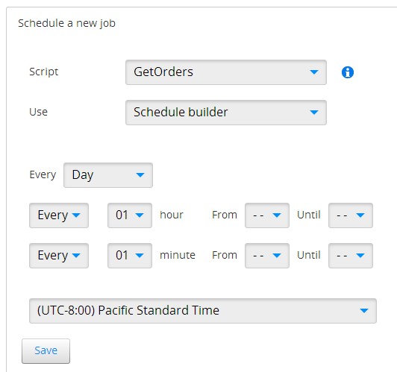
Task: Select the 01 hour interval dropdown
Action: point(130,215)
